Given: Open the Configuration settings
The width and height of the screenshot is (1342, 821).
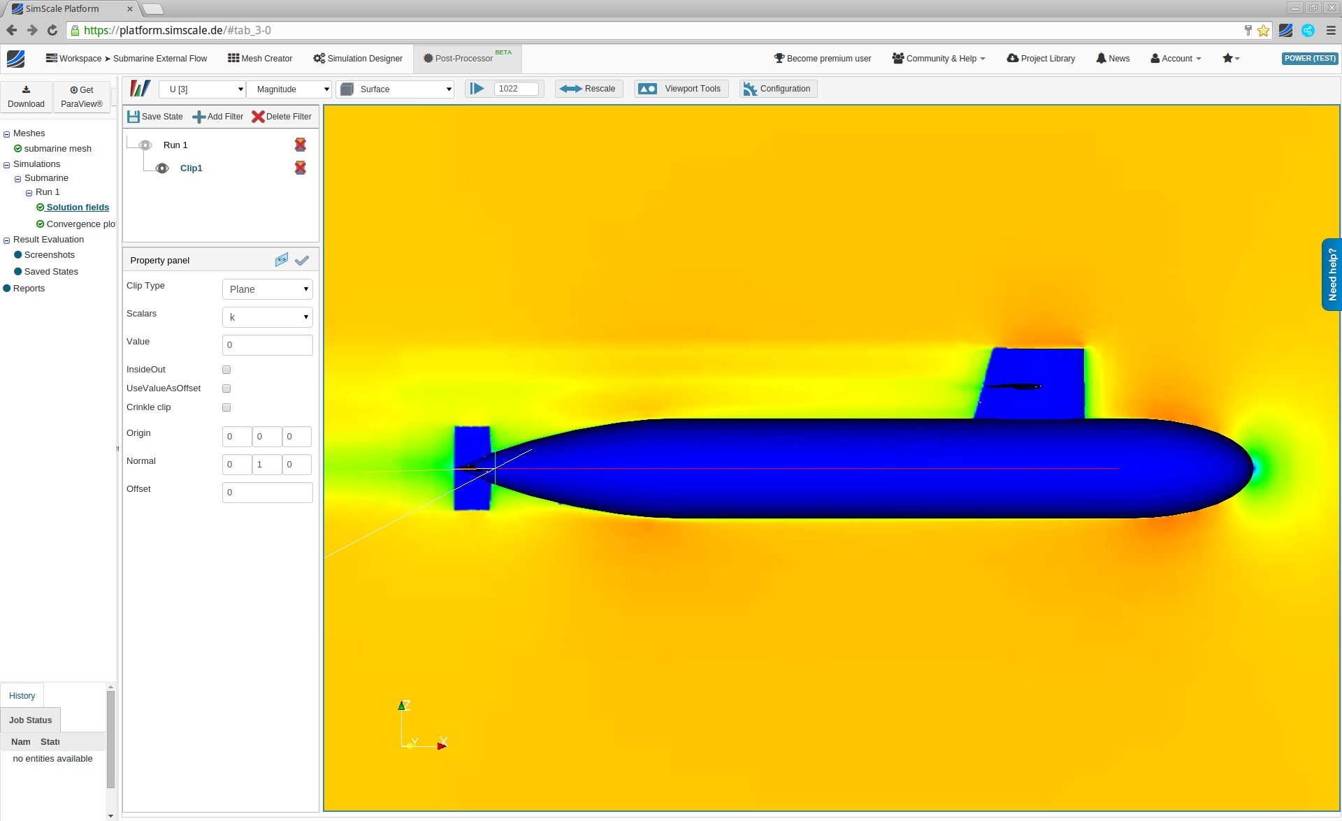Looking at the screenshot, I should [x=777, y=89].
